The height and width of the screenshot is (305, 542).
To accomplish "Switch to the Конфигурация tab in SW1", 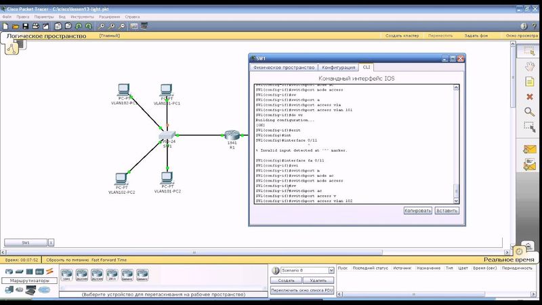I will click(x=338, y=67).
